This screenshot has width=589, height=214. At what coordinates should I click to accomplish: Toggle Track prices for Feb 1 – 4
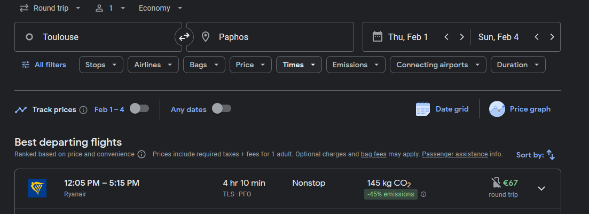click(x=139, y=109)
